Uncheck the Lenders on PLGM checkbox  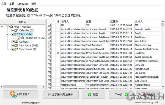(18, 38)
